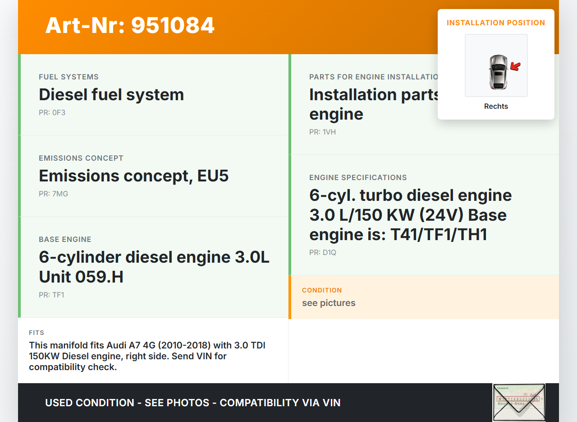Click the 'see pictures' condition text

pos(329,303)
